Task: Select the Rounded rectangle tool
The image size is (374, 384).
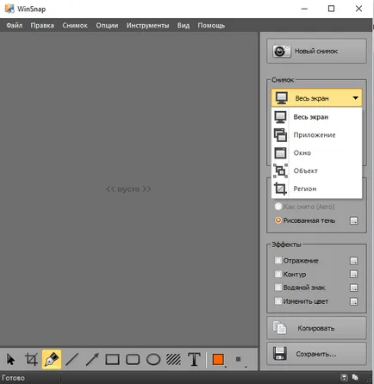Action: pos(133,359)
